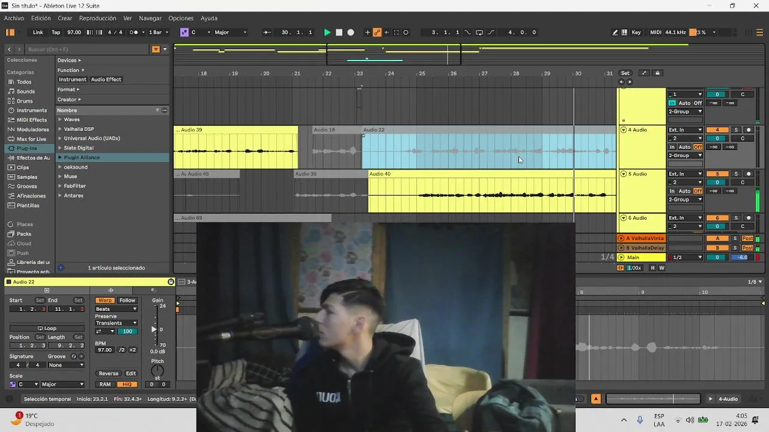Viewport: 769px width, 432px height.
Task: Click the add plus icon in the transport
Action: pos(368,32)
